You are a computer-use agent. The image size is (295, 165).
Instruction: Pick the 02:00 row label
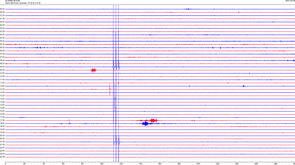pyautogui.click(x=2, y=22)
